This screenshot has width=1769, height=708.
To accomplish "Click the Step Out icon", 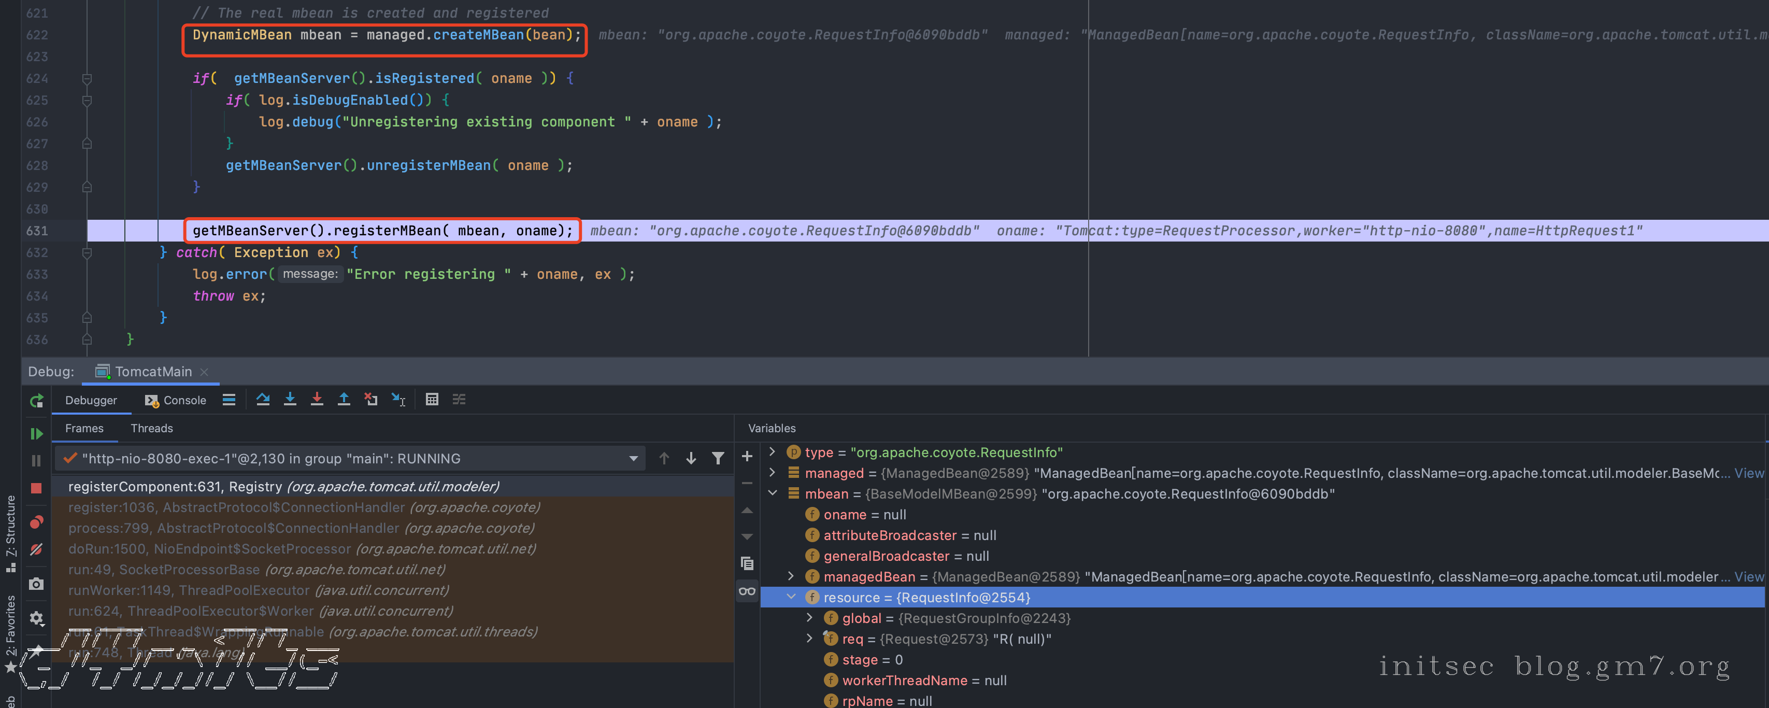I will [x=344, y=400].
